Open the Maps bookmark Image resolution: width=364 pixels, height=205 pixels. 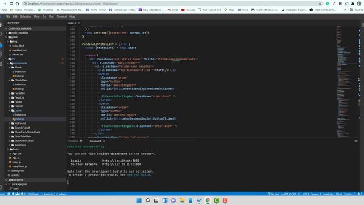tap(229, 10)
